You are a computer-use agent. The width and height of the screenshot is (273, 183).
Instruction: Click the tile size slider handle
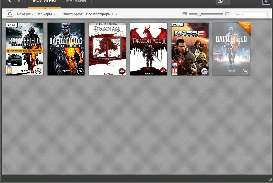point(199,14)
